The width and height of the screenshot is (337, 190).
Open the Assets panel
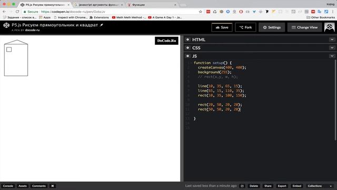pos(22,186)
